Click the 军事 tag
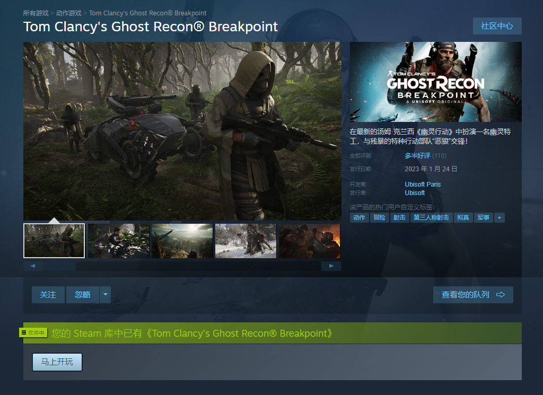The width and height of the screenshot is (543, 395). (x=484, y=217)
